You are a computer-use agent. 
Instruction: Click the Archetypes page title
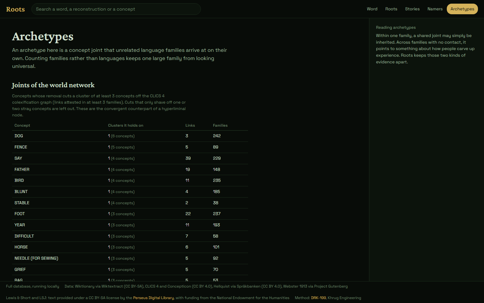pos(43,37)
